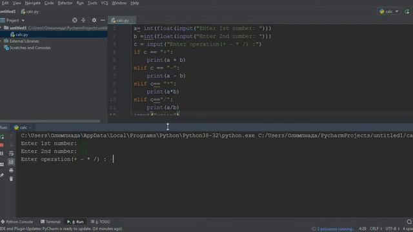Viewport: 413px width, 232px height.
Task: Toggle scroll to end in Run console
Action: tap(11, 162)
